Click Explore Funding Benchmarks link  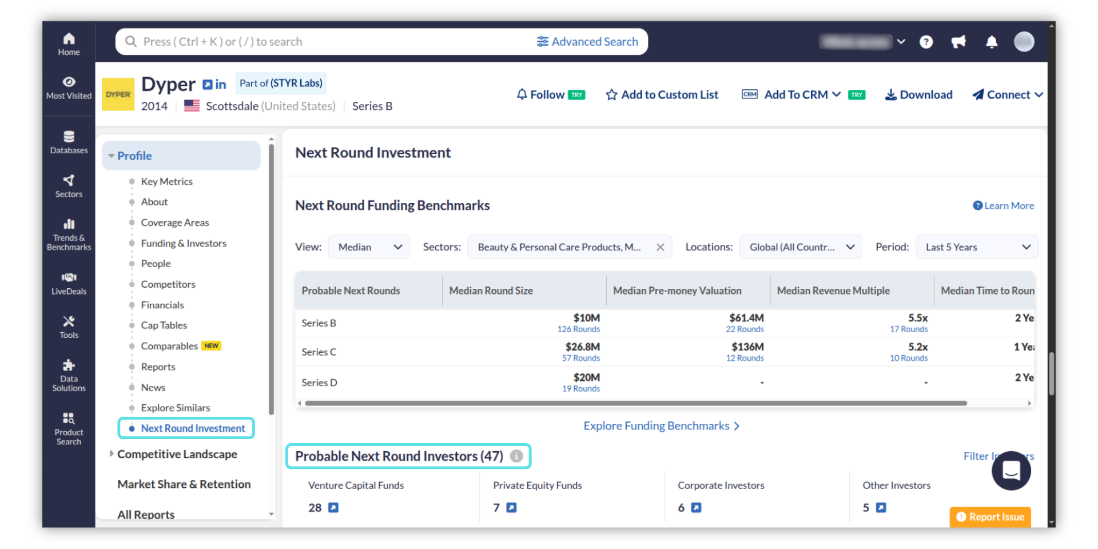point(661,426)
